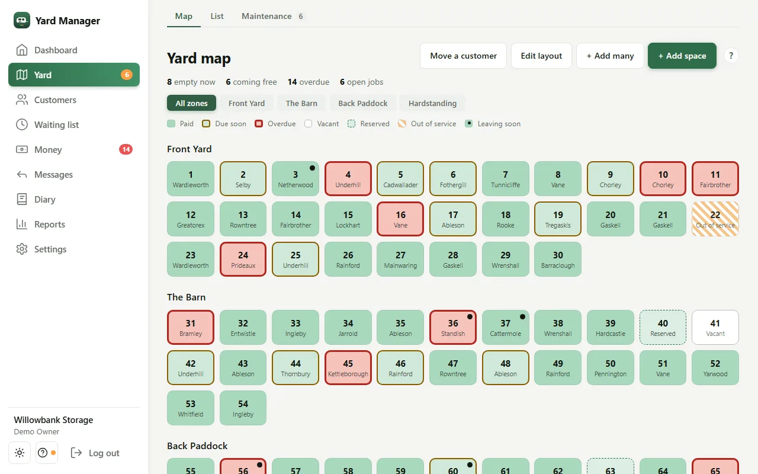
Task: Filter map to Back Paddock zone
Action: tap(363, 103)
